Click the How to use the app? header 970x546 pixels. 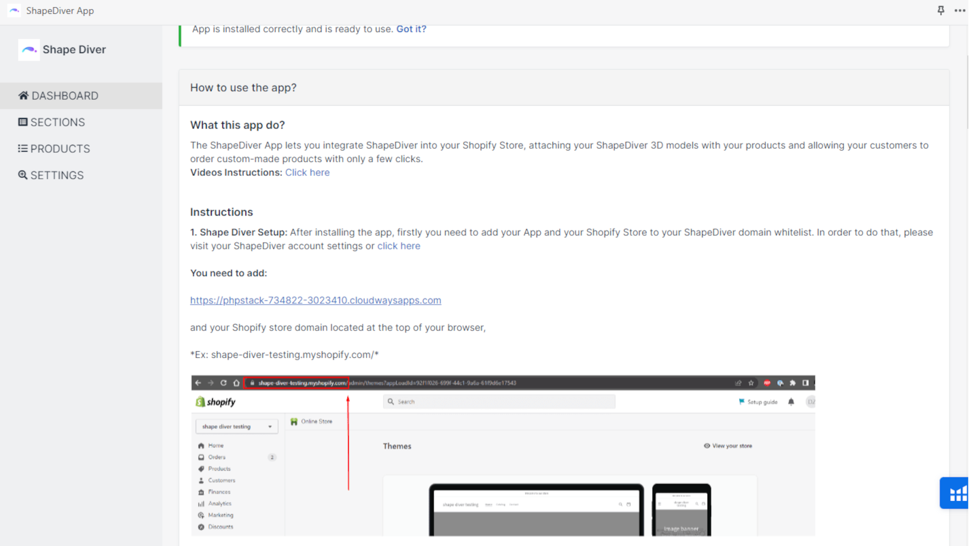pyautogui.click(x=564, y=88)
